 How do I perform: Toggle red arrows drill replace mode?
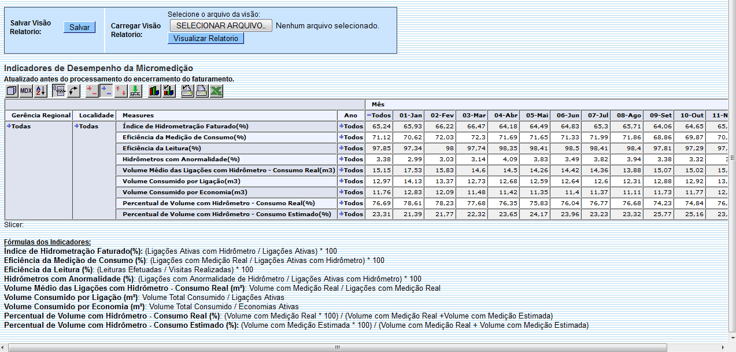pos(121,91)
